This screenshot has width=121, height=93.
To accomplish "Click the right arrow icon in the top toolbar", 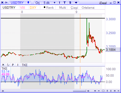I will coord(76,3).
